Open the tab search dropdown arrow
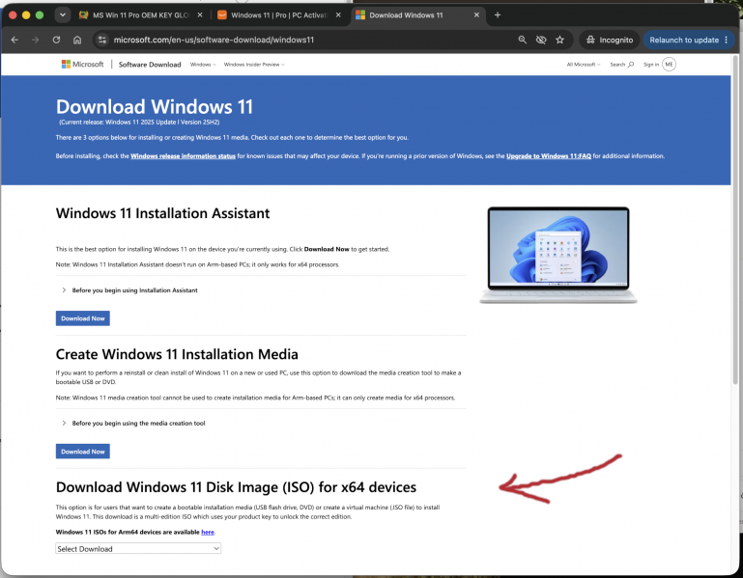The image size is (743, 578). pyautogui.click(x=63, y=15)
